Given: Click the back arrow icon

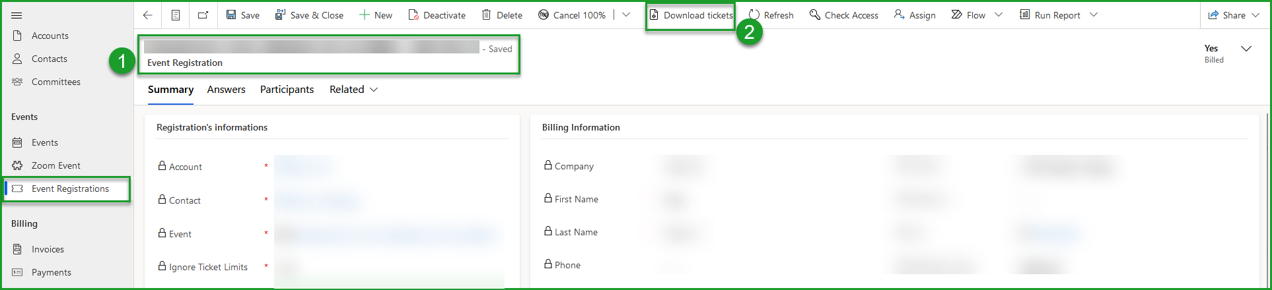Looking at the screenshot, I should point(148,15).
